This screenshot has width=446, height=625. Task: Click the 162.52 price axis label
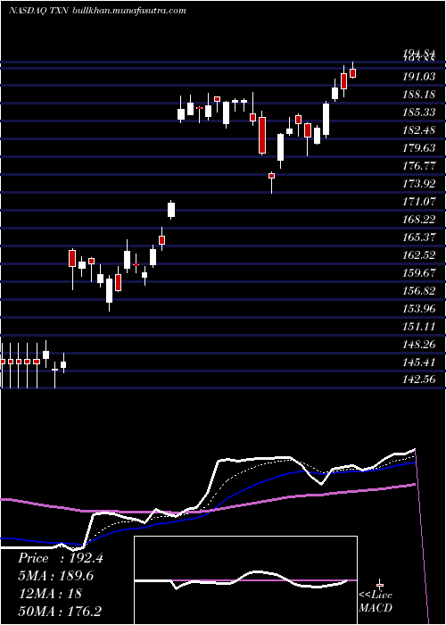pos(418,255)
